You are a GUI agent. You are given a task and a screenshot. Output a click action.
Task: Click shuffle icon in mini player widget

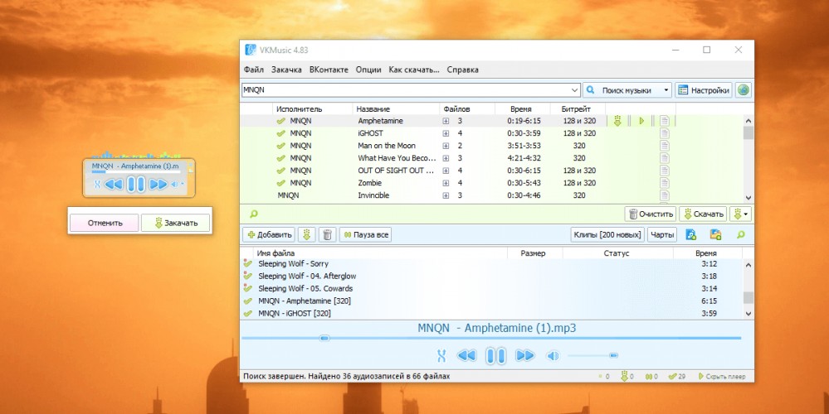coord(97,184)
